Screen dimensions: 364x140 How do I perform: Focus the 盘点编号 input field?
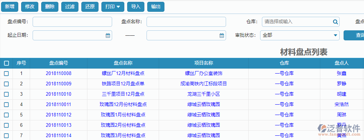[x=72, y=22]
